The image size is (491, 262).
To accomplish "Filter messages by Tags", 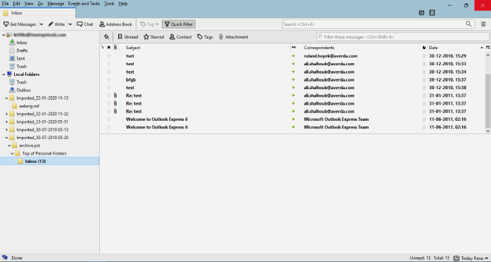I will pos(205,37).
